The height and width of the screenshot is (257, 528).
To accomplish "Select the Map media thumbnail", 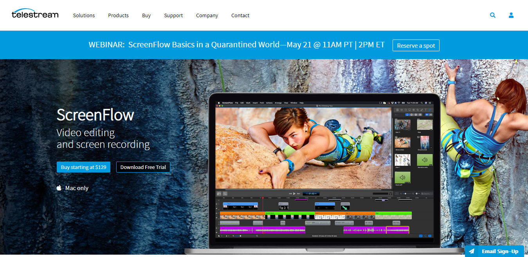I will coord(425,125).
